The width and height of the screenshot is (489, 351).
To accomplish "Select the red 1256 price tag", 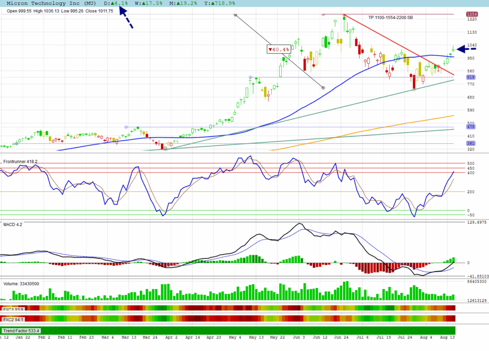I will click(x=472, y=14).
